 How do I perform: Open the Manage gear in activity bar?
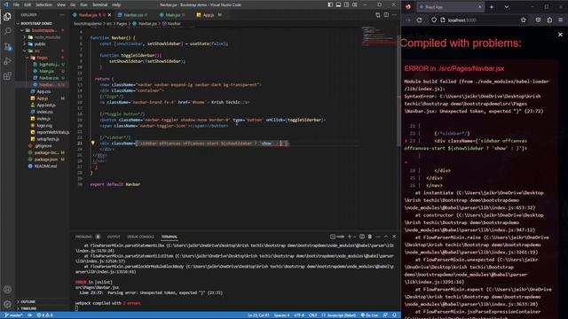click(7, 304)
